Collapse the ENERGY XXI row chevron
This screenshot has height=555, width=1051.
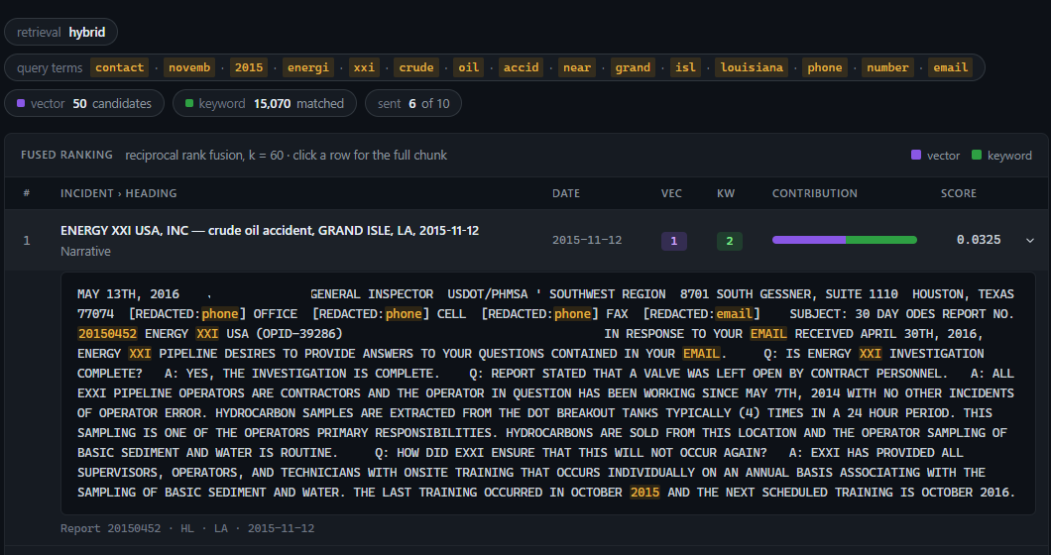click(1030, 240)
